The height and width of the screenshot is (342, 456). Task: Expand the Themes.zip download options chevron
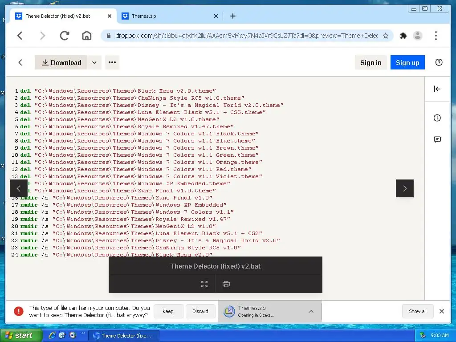(311, 311)
